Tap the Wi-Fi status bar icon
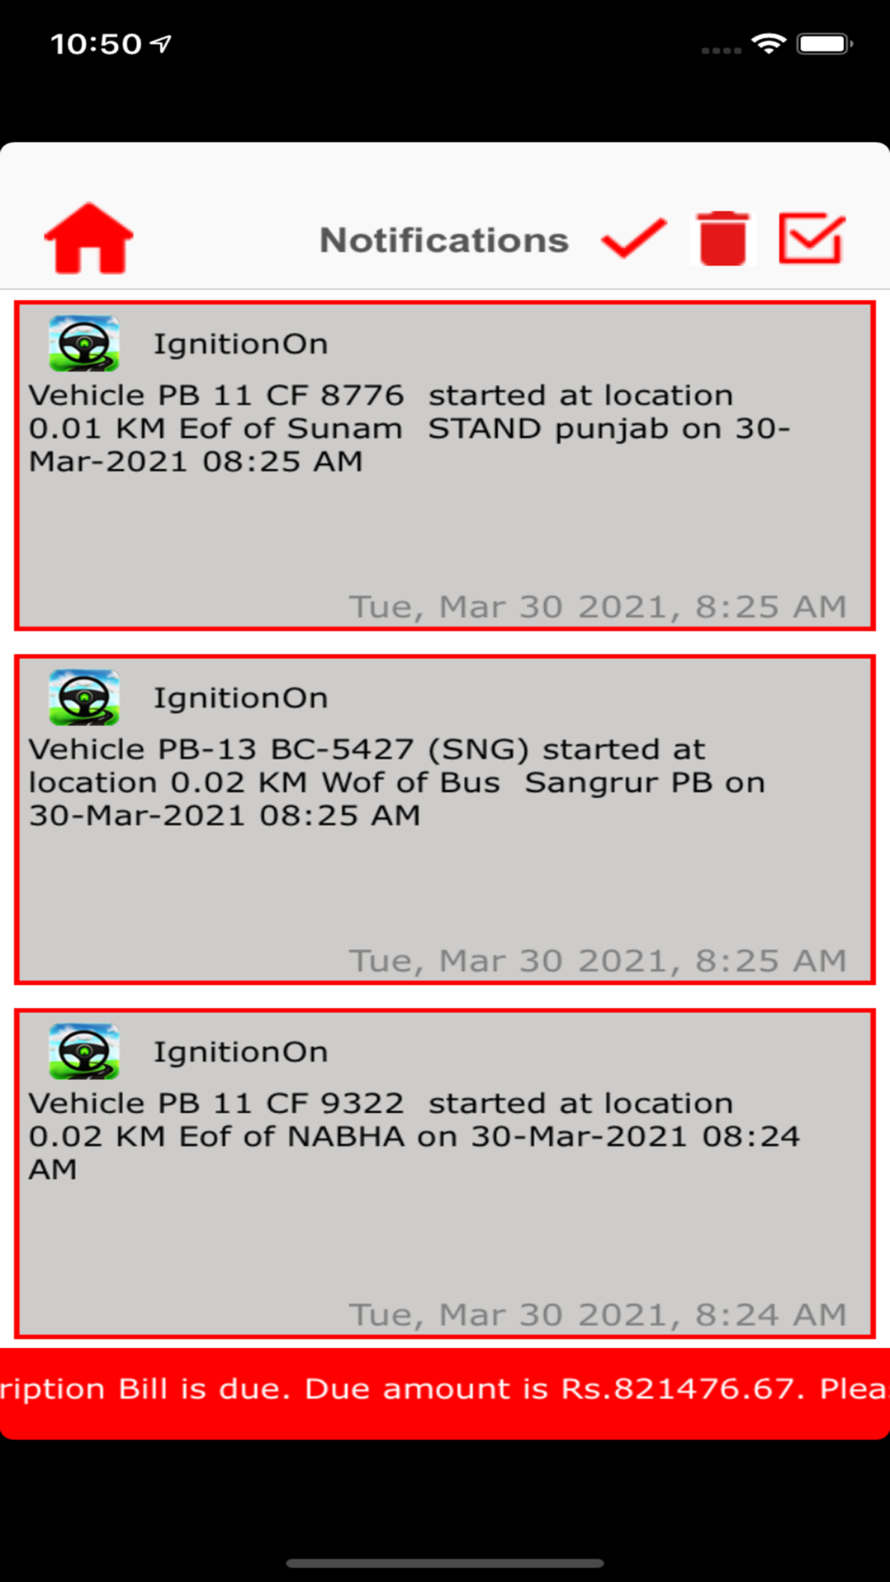The image size is (890, 1582). click(768, 44)
